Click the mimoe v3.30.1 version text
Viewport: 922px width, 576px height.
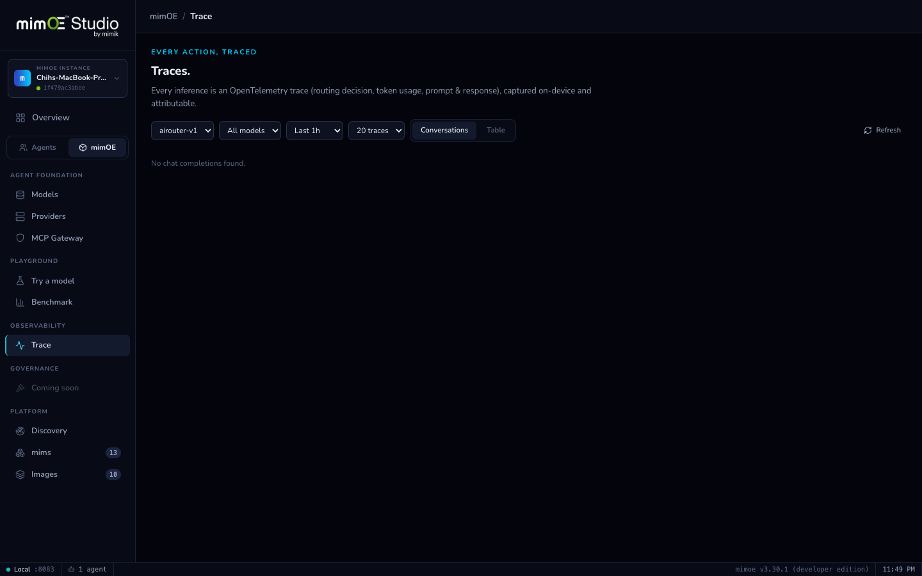pyautogui.click(x=802, y=570)
